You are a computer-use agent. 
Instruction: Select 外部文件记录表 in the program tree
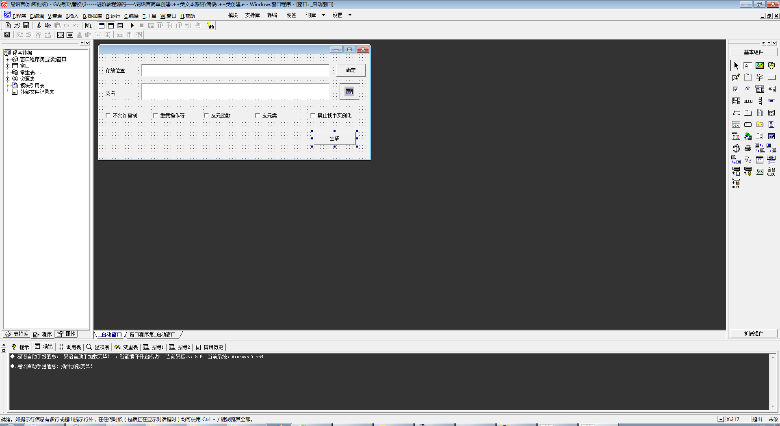[37, 92]
